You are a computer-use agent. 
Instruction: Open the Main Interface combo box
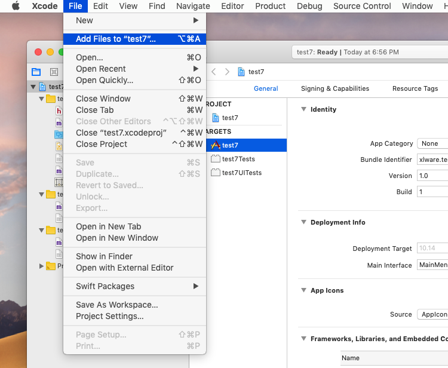432,265
